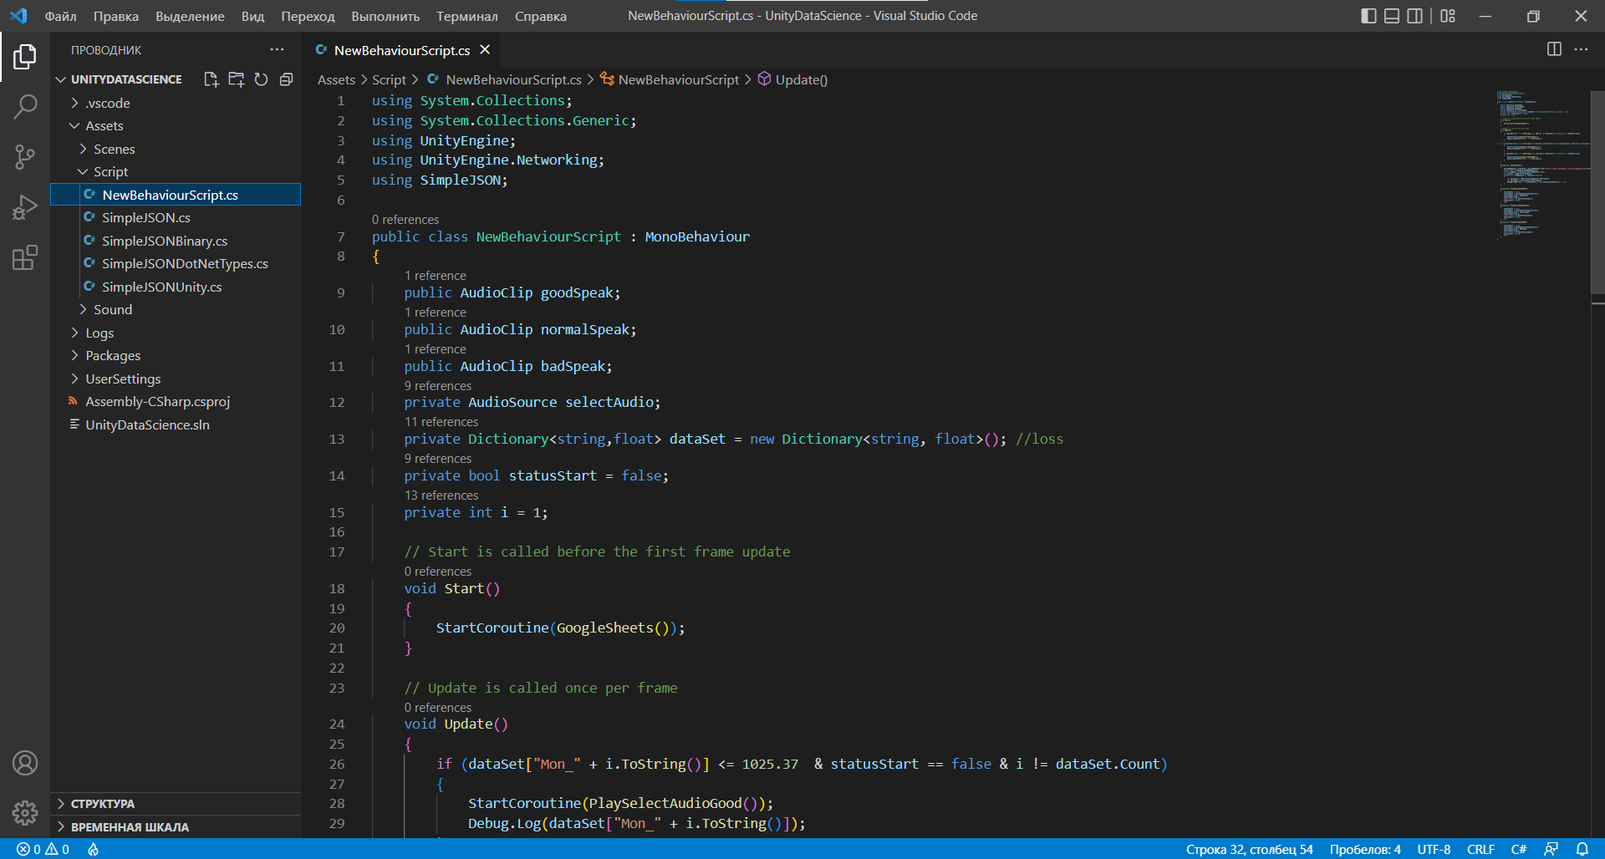Expand the СТРУКТУРА outline section
The height and width of the screenshot is (859, 1605).
pyautogui.click(x=176, y=804)
